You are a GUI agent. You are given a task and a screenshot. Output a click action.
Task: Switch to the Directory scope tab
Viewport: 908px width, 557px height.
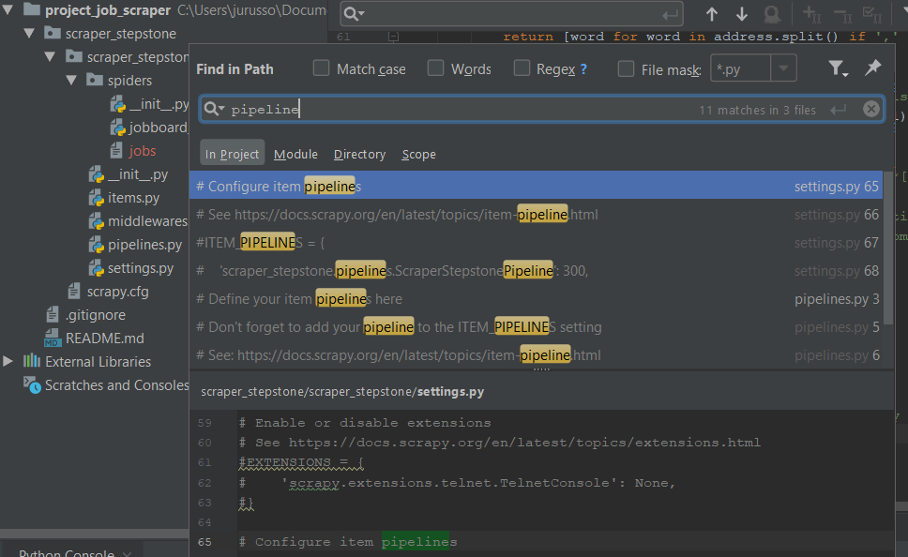(x=359, y=154)
